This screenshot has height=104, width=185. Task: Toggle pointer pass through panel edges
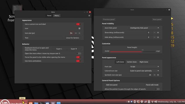pos(158,89)
